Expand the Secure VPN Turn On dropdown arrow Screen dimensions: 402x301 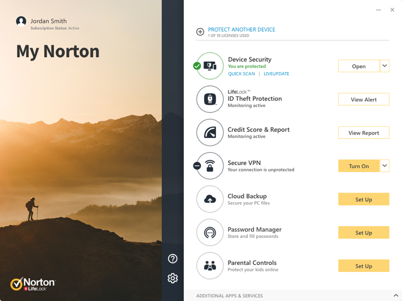(384, 166)
